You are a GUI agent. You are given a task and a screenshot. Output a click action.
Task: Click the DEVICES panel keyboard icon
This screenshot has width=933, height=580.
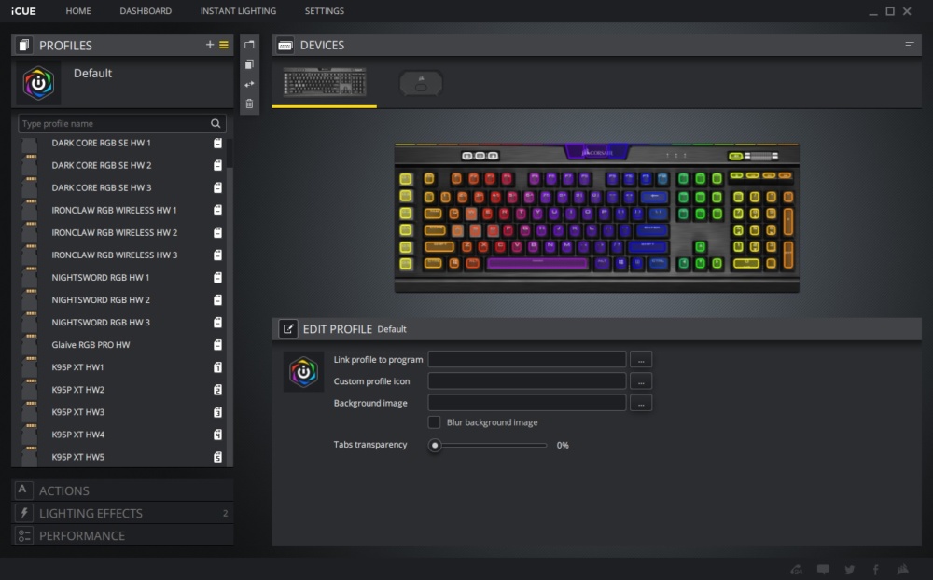coord(285,45)
